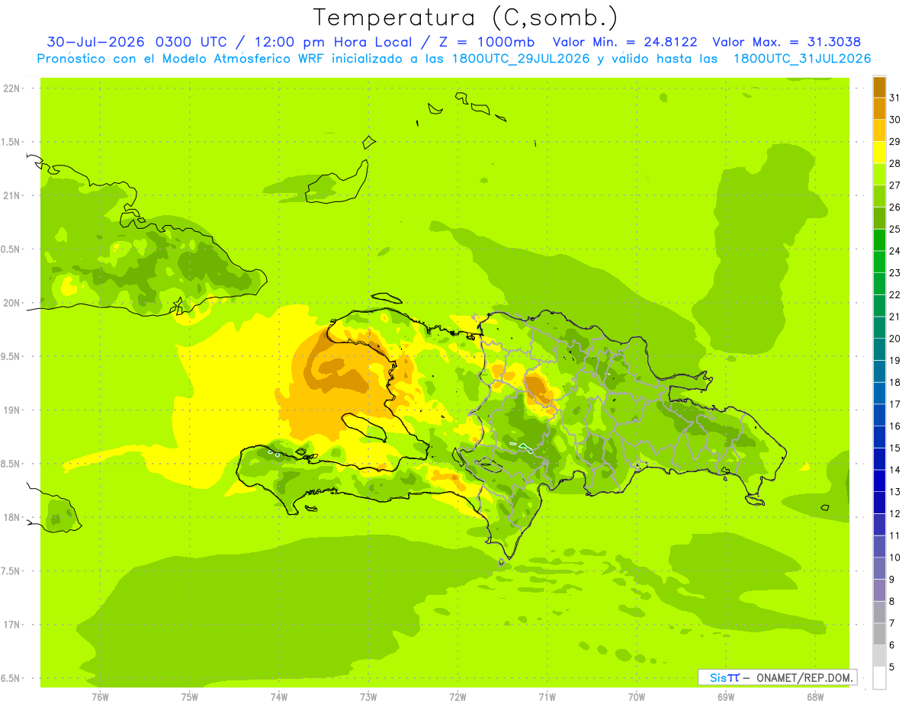Image resolution: width=915 pixels, height=707 pixels.
Task: Pick the dark orange legend swatch above 31
Action: [879, 87]
